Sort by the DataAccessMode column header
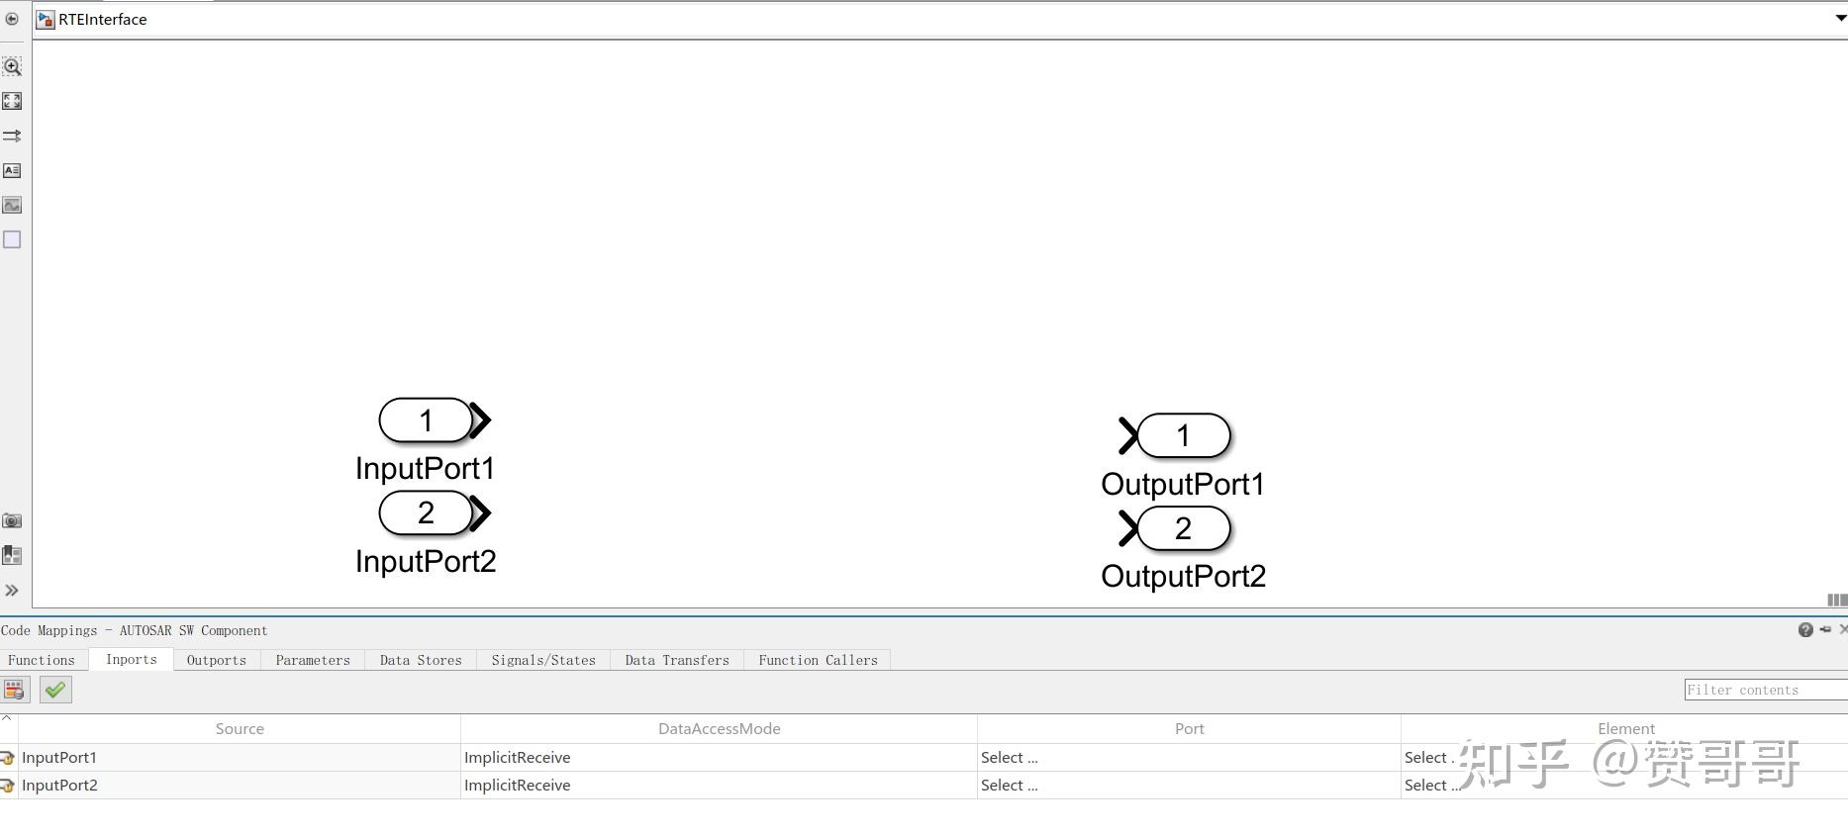1848x837 pixels. (719, 729)
